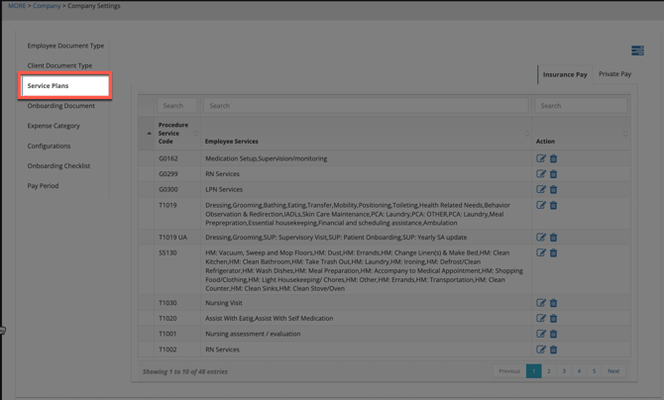Sort by Procedure Service Code column
The width and height of the screenshot is (664, 400).
tap(172, 133)
